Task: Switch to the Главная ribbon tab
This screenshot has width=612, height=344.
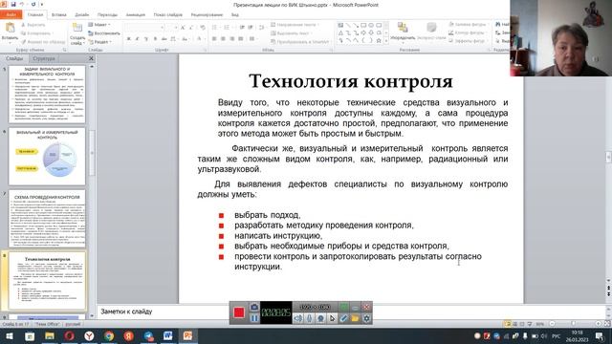Action: click(x=35, y=15)
